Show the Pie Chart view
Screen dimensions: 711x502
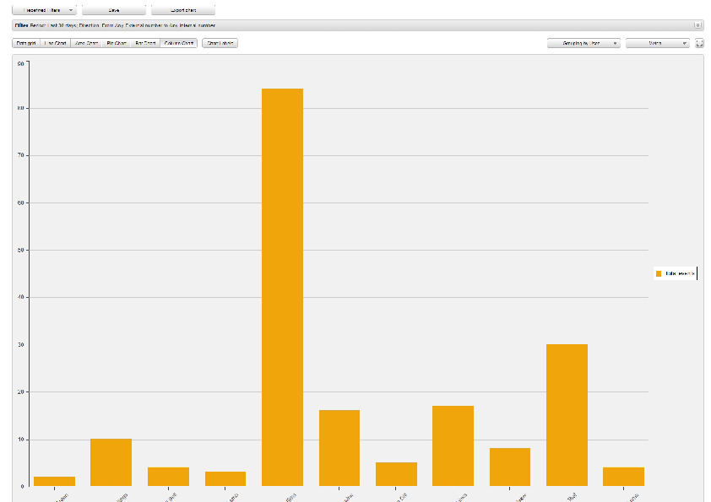point(117,43)
